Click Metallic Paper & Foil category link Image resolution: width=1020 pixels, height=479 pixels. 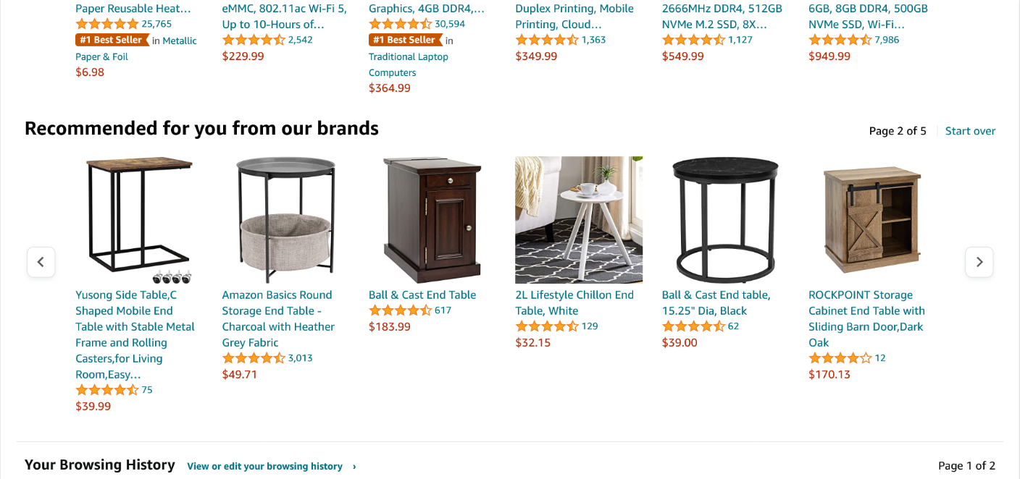136,48
